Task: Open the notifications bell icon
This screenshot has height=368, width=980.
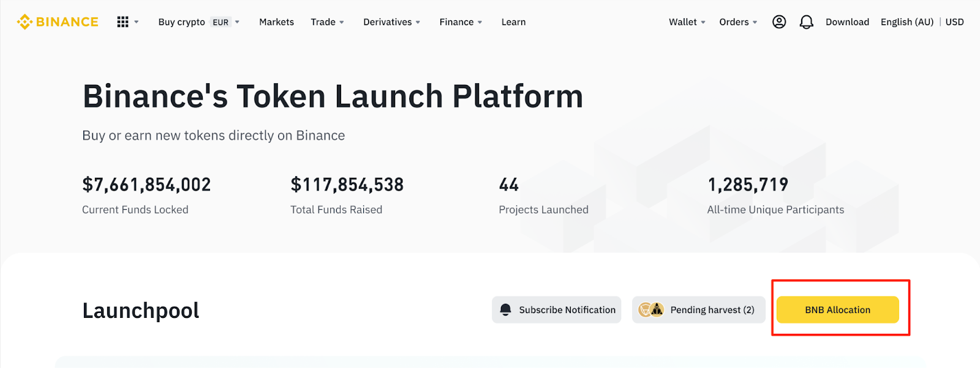Action: coord(807,22)
